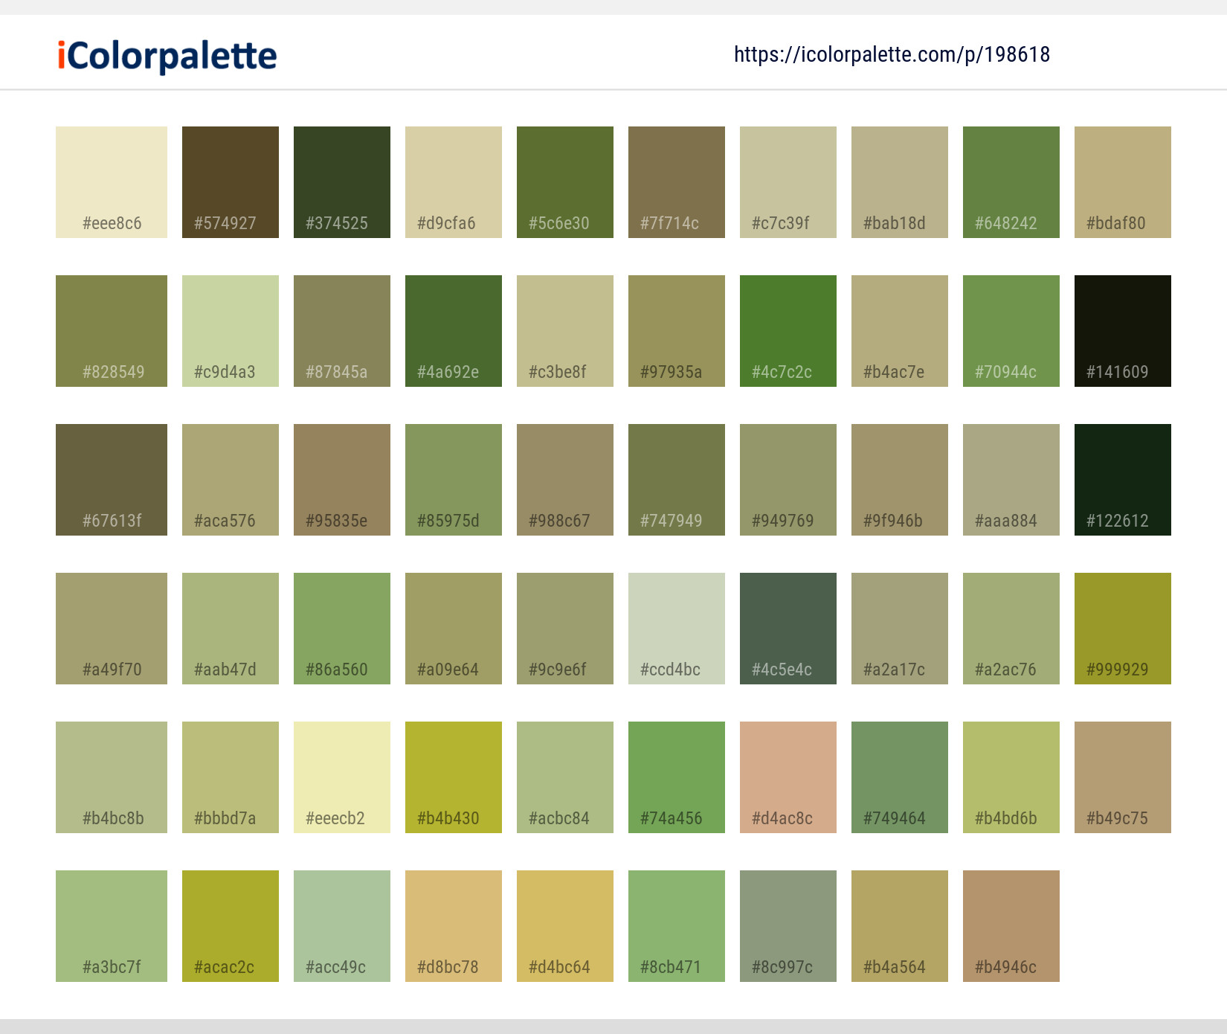
Task: Pick the #988c67 swatch
Action: click(x=565, y=480)
